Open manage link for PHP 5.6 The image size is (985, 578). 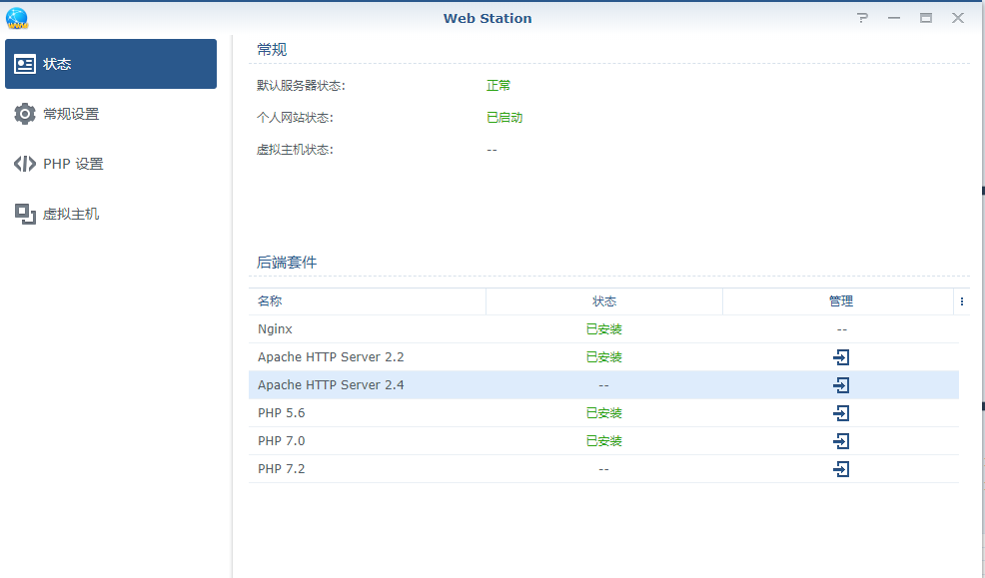tap(841, 413)
